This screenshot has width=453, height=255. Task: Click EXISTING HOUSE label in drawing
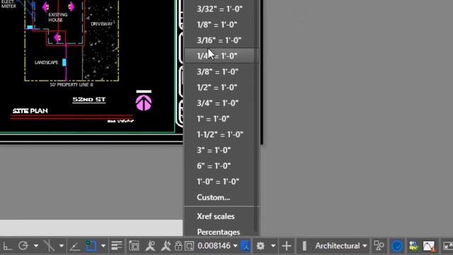click(x=58, y=17)
